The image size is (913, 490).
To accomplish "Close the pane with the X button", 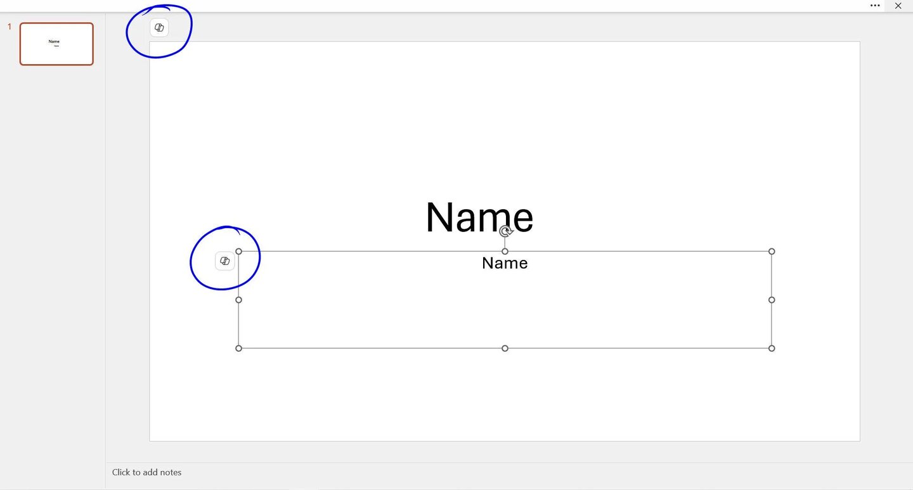I will pos(898,6).
